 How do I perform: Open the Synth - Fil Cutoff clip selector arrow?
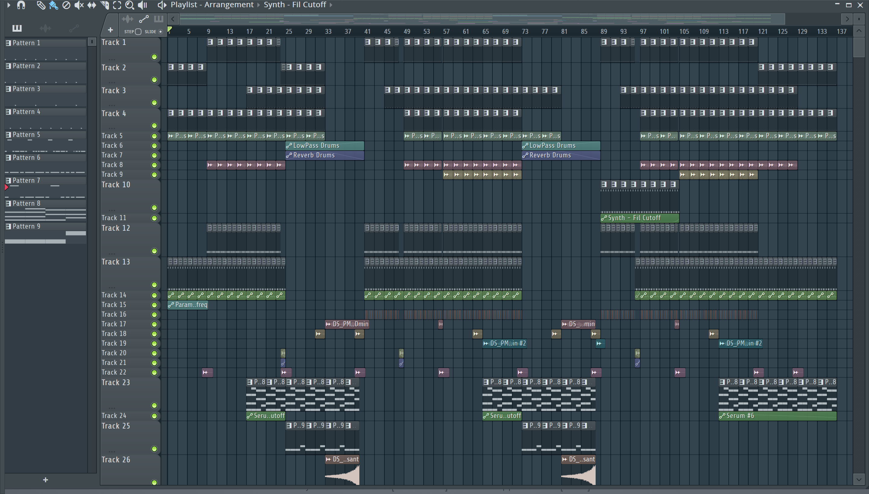pyautogui.click(x=331, y=5)
